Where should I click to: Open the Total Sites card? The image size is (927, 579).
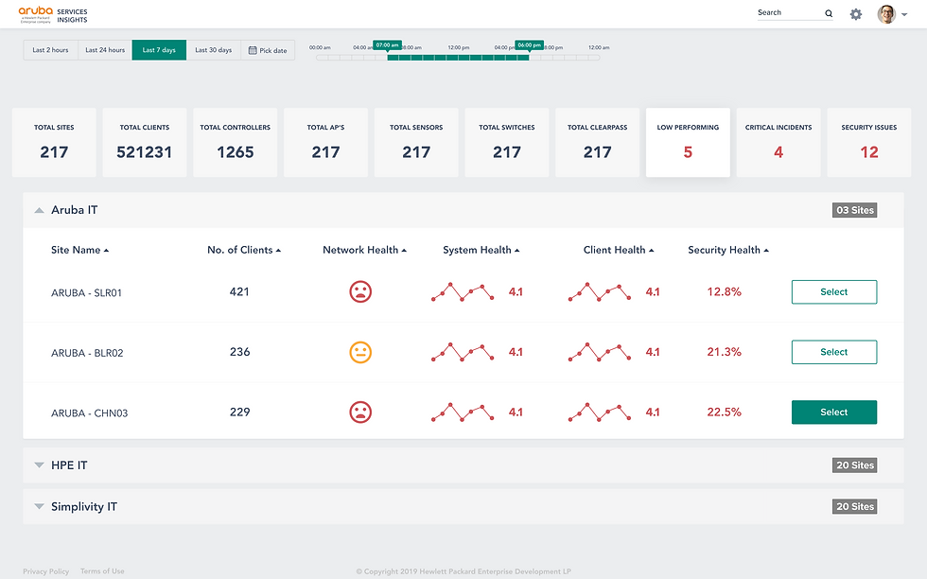[54, 142]
